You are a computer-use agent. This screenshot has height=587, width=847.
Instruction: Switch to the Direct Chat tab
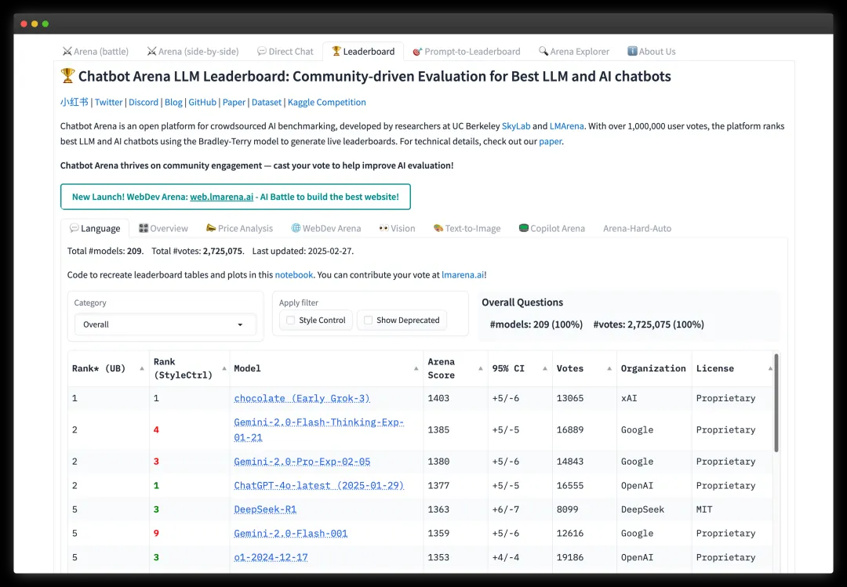285,51
